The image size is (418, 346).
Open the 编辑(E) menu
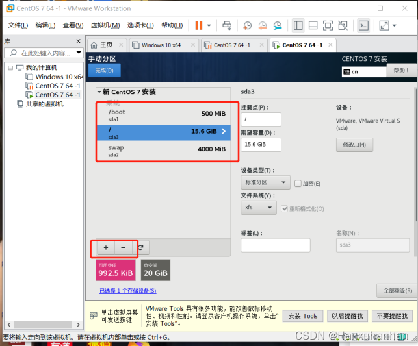46,25
